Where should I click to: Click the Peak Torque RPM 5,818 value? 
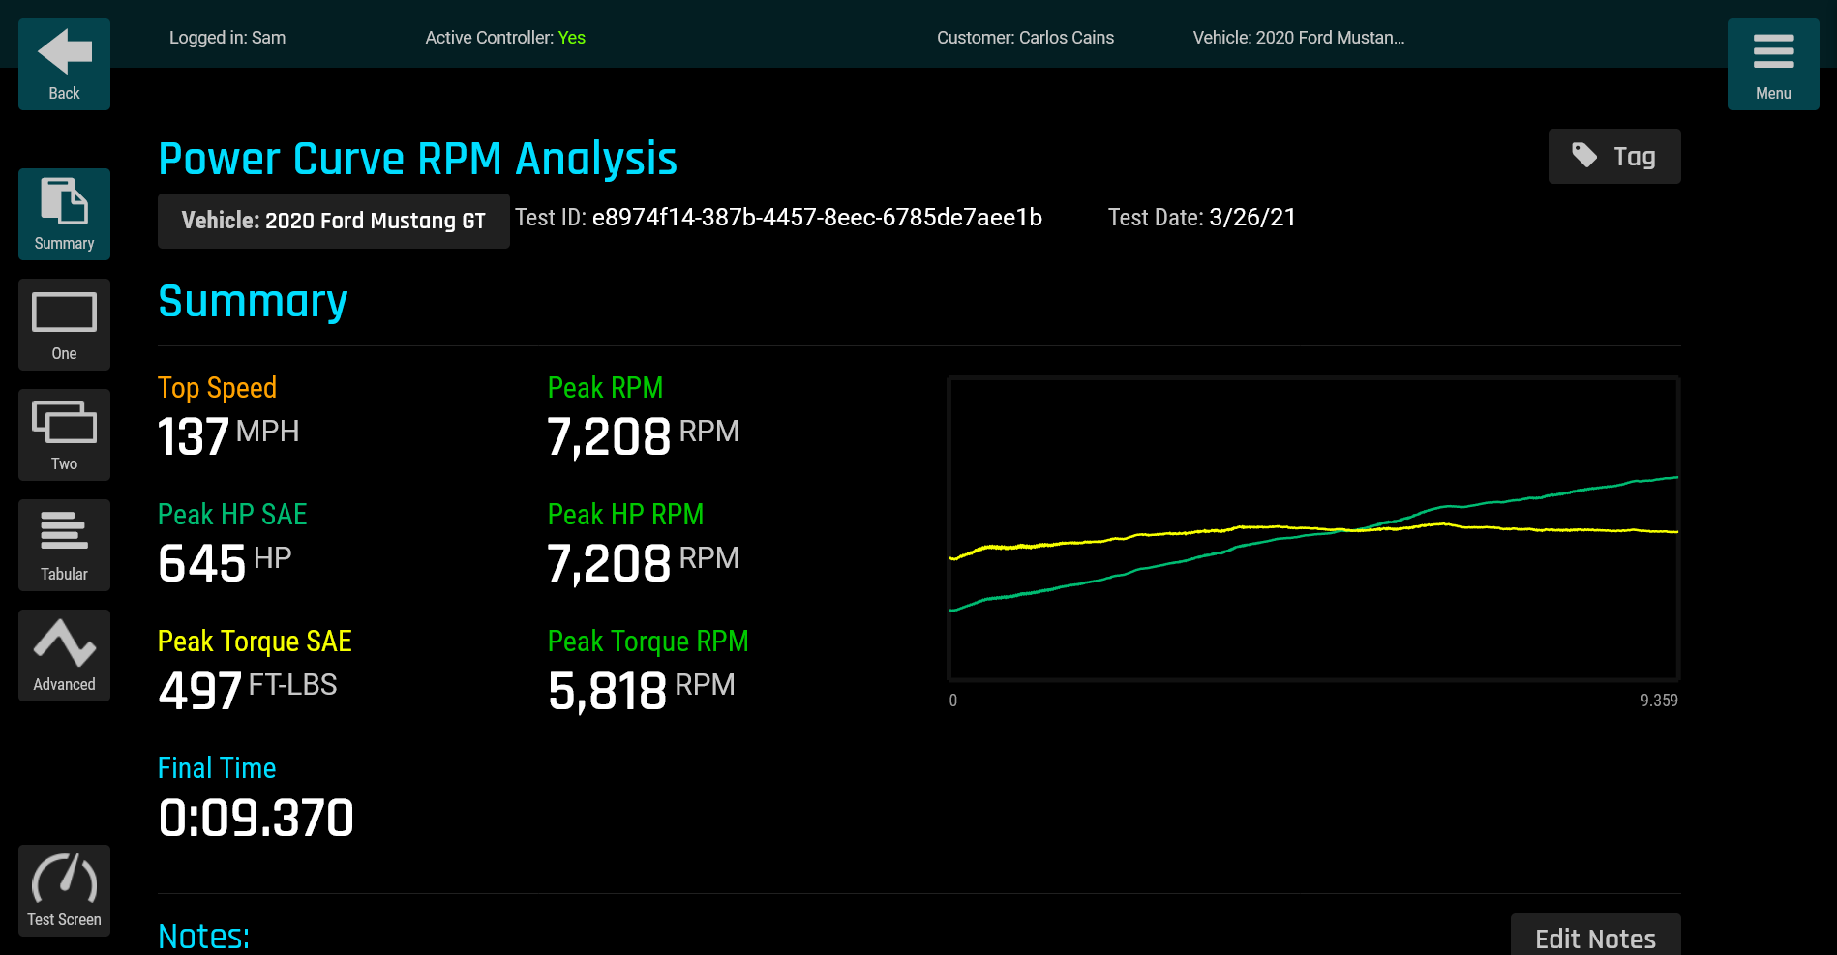pos(607,691)
